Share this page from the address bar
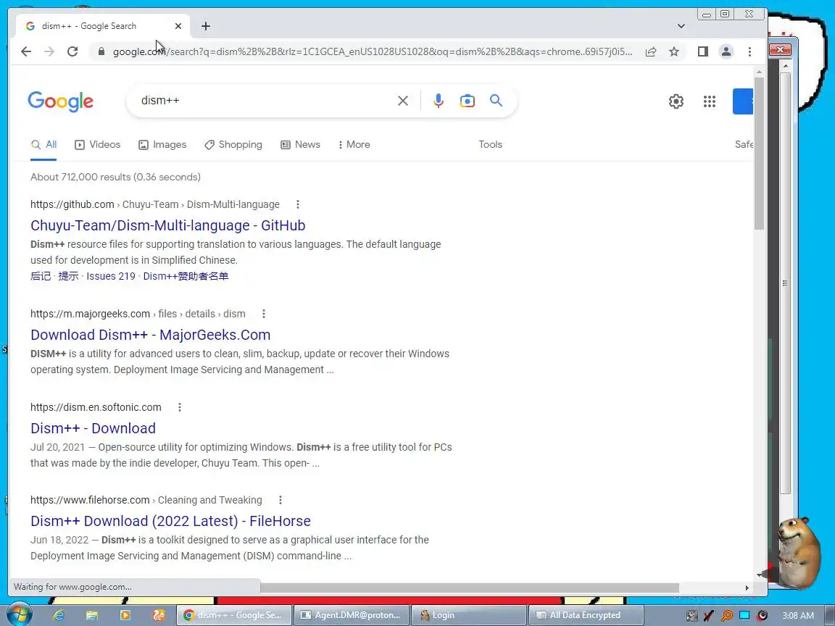The width and height of the screenshot is (835, 626). 651,51
